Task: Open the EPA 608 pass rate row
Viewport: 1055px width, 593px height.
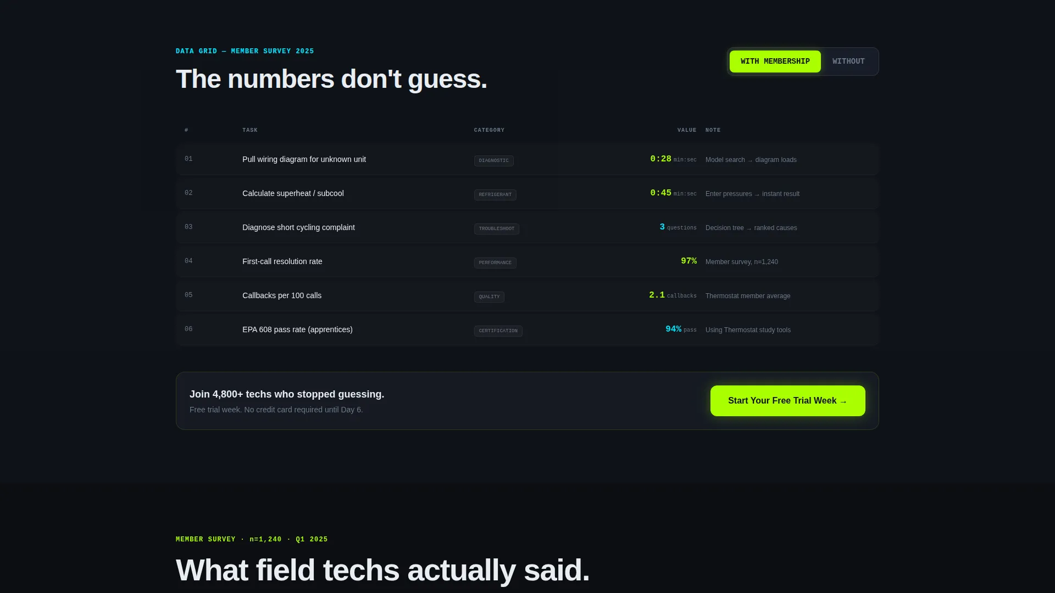Action: (x=527, y=329)
